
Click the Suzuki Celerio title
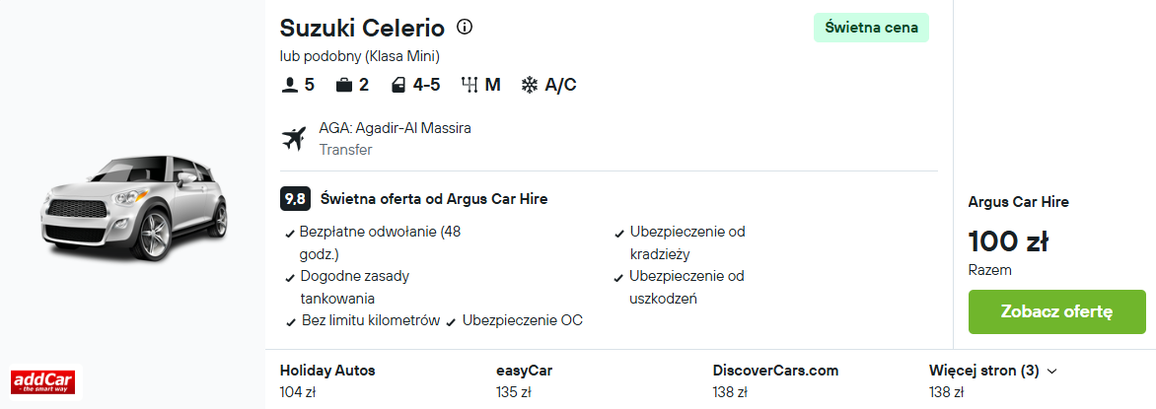[362, 28]
